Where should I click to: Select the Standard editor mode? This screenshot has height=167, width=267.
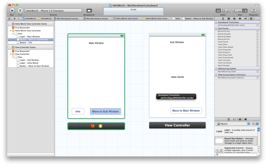(x=218, y=11)
